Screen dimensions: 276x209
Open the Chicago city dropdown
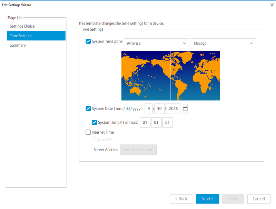(x=223, y=44)
